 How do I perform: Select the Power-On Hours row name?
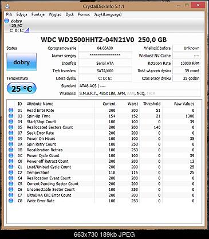tap(41, 139)
